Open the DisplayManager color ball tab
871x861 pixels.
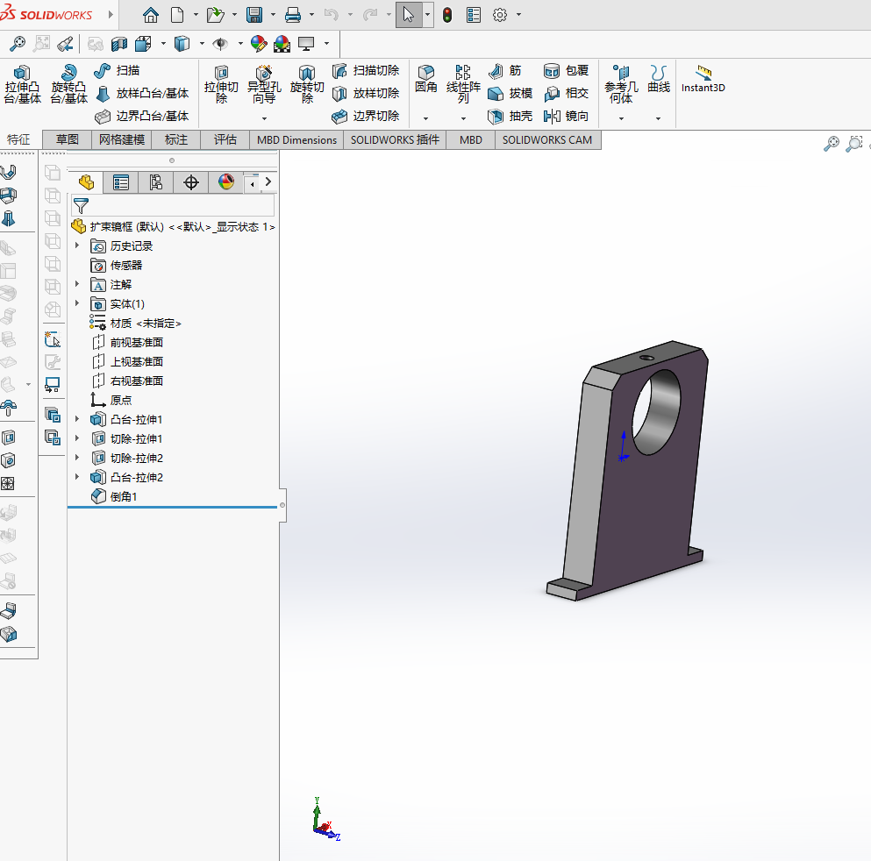point(225,182)
